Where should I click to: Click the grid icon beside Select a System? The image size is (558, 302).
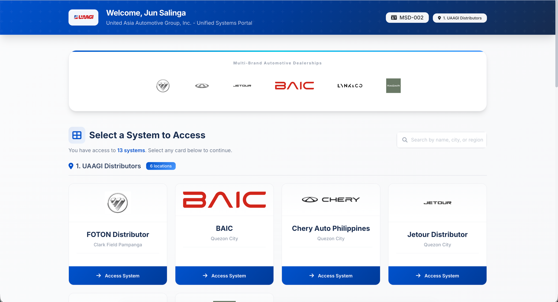[76, 135]
